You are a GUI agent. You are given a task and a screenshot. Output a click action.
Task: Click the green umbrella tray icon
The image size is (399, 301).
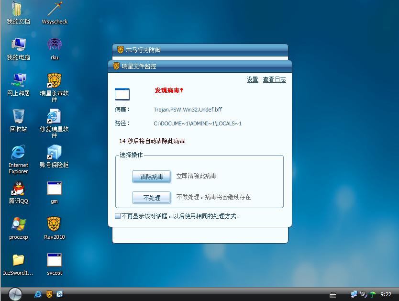click(373, 294)
